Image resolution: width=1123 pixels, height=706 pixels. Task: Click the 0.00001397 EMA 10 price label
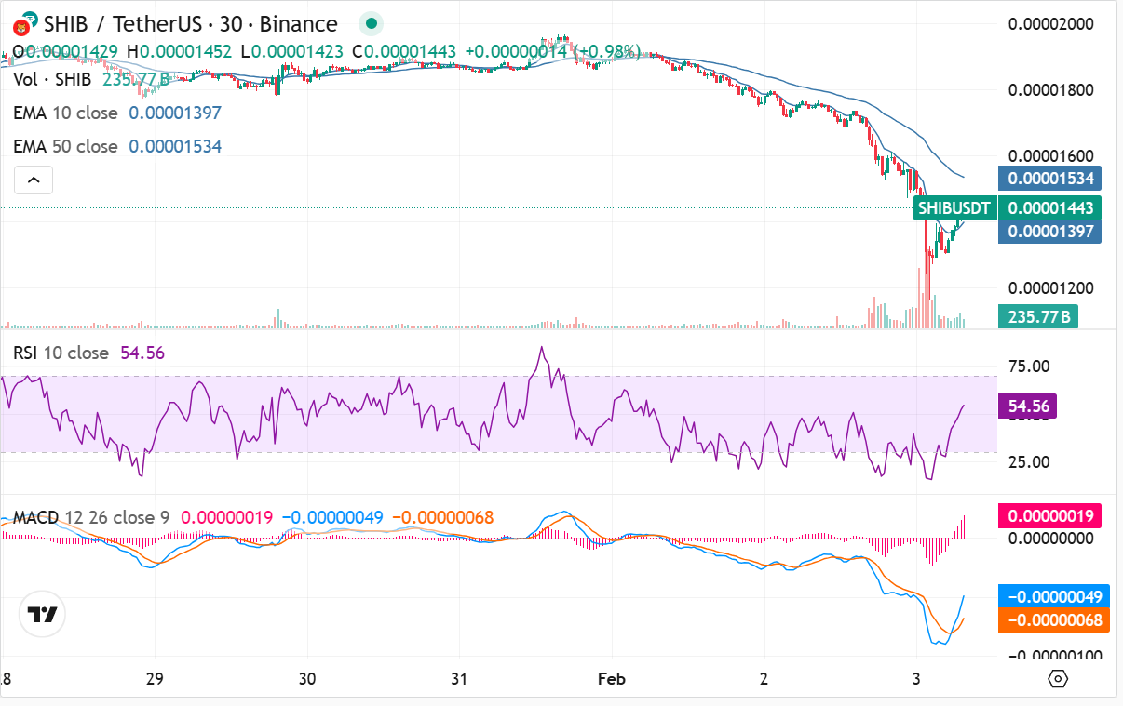pyautogui.click(x=1049, y=232)
